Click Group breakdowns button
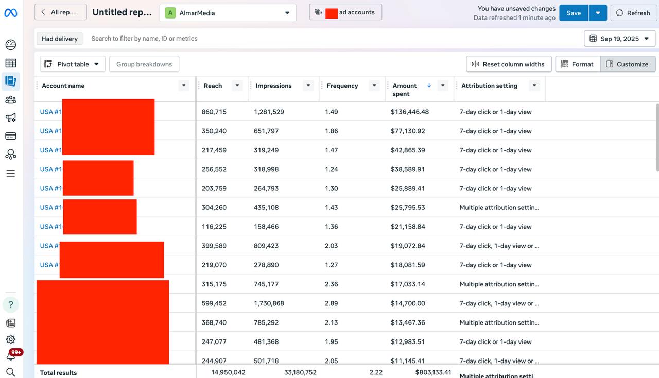The height and width of the screenshot is (378, 659). pos(144,64)
